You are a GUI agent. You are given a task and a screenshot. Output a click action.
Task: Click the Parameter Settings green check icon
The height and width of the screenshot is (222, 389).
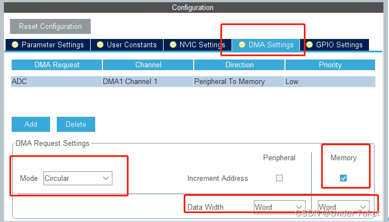[15, 45]
